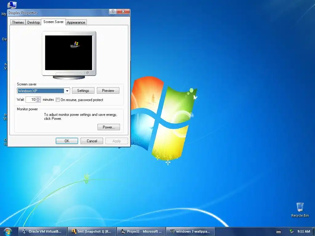This screenshot has height=236, width=315.
Task: Switch to windows 7 wallpaper taskbar button
Action: [190, 231]
